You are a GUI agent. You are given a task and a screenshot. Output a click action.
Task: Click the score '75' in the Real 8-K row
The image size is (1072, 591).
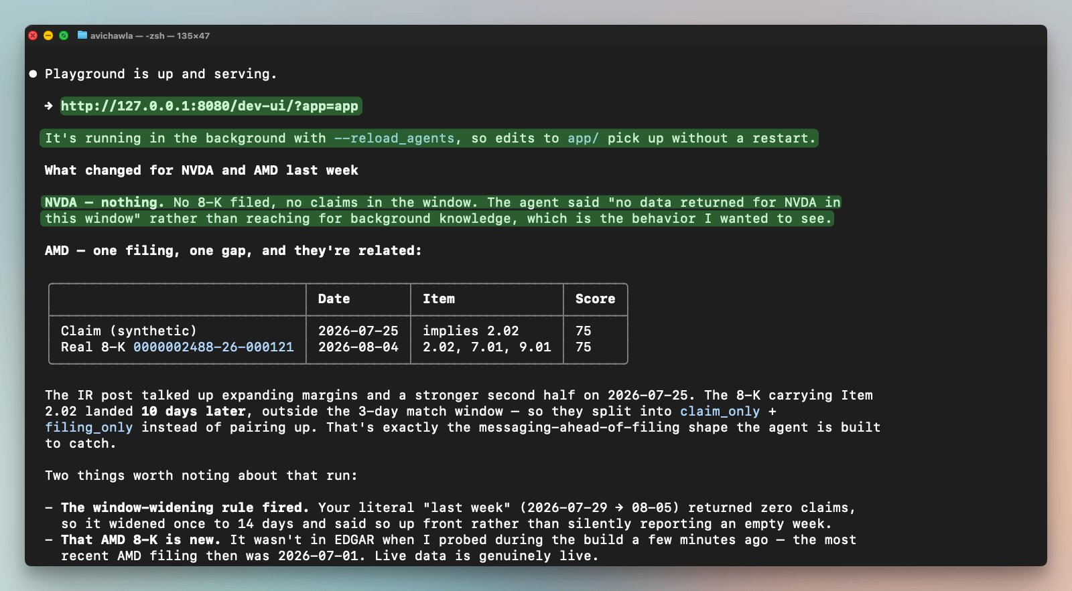tap(584, 347)
